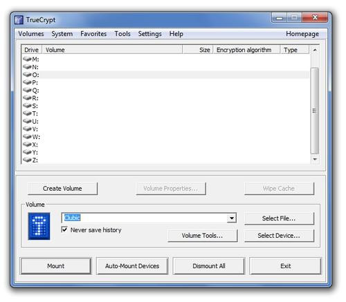Select the W: drive icon
The height and width of the screenshot is (302, 346).
[x=27, y=137]
